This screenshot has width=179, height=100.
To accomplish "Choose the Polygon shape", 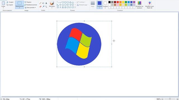I will tap(70, 2).
